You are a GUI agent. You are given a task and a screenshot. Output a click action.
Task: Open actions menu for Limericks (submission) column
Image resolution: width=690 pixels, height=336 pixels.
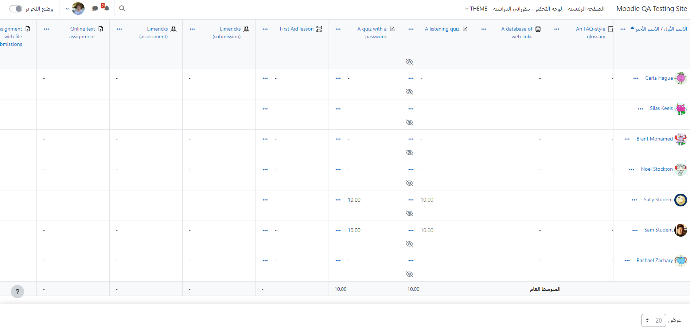192,29
